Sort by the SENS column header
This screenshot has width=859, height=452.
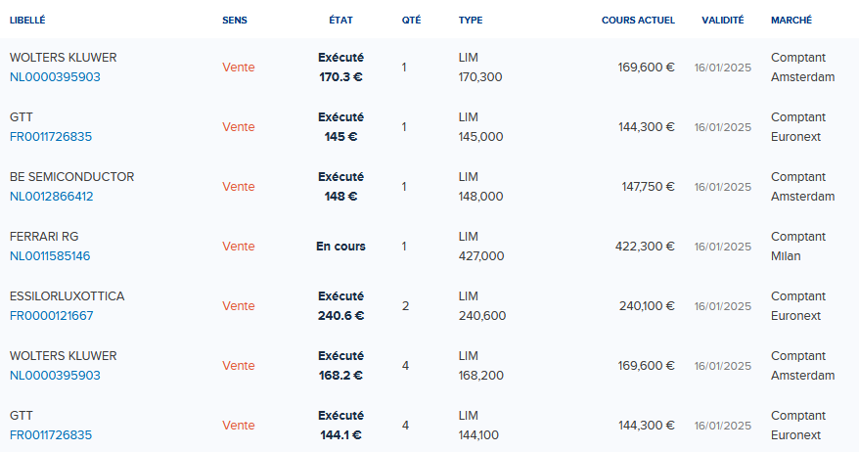(x=235, y=21)
